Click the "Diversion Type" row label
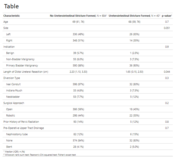 (x=12, y=78)
